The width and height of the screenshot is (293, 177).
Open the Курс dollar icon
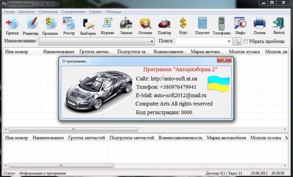click(x=183, y=23)
